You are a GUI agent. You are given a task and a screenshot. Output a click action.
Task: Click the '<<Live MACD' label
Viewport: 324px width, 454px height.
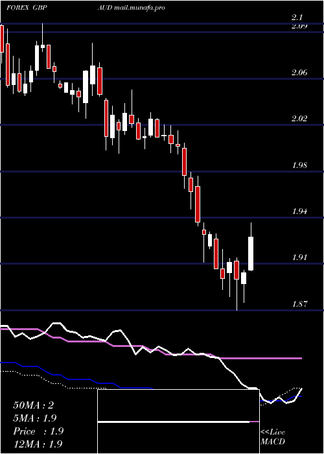pos(273,437)
